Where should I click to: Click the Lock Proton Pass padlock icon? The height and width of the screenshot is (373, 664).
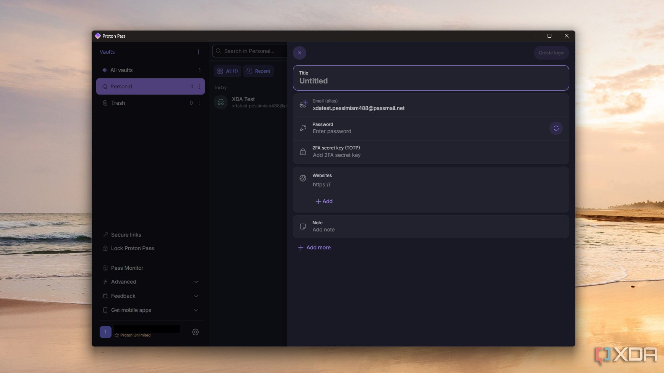click(105, 248)
